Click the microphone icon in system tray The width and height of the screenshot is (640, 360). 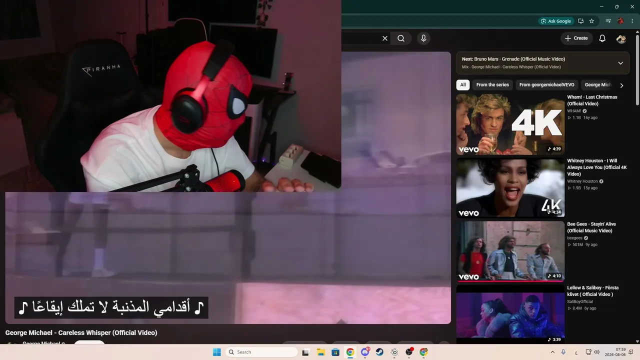click(563, 352)
